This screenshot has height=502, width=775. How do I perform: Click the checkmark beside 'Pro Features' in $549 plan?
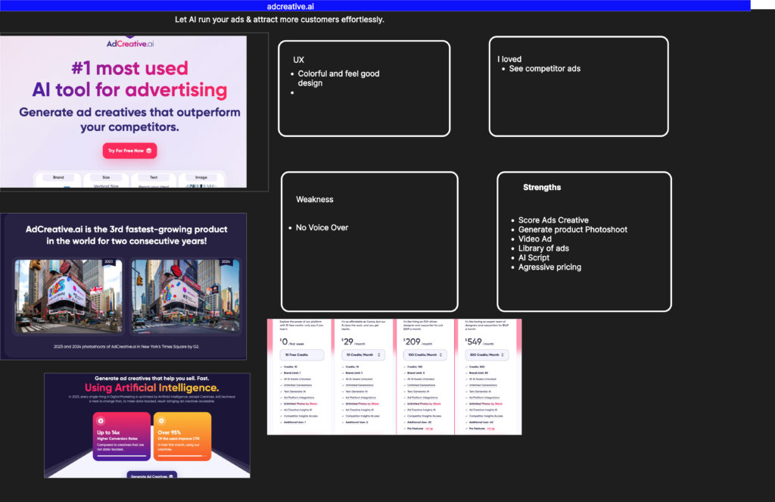[x=465, y=429]
